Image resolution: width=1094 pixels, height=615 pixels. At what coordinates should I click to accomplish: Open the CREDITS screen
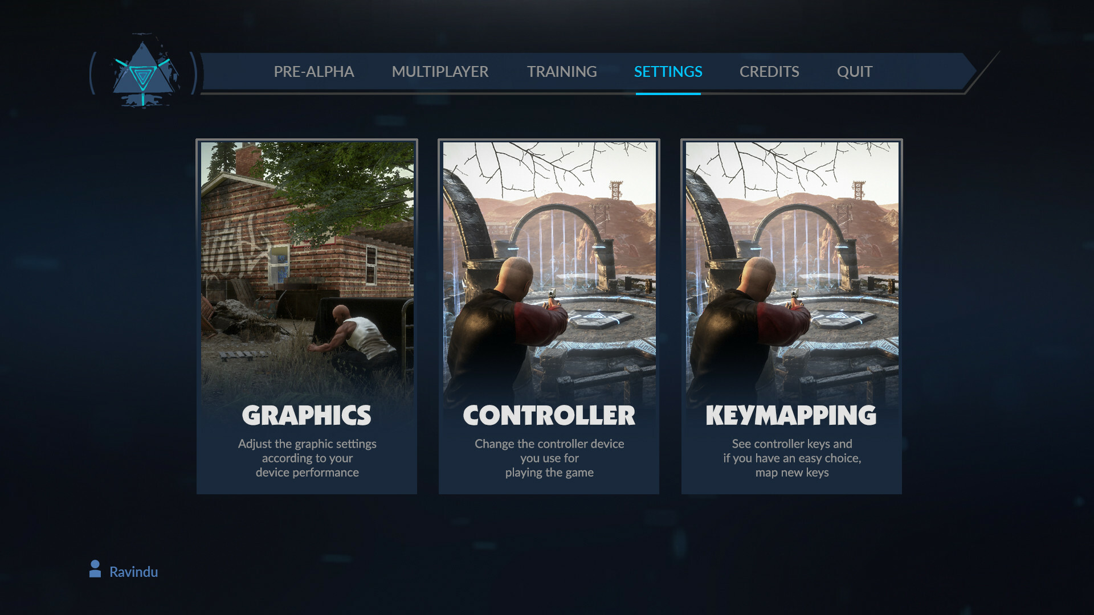769,72
